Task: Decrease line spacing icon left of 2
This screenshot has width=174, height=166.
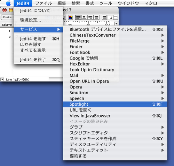Action: (x=104, y=17)
